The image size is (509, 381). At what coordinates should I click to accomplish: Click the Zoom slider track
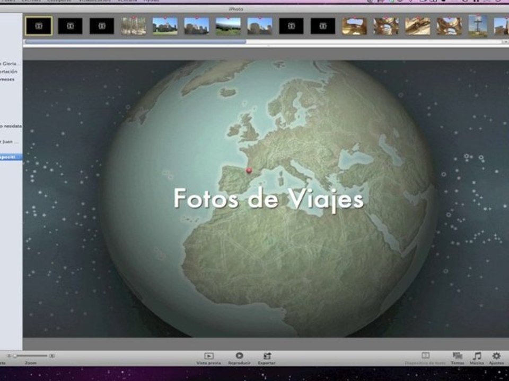pyautogui.click(x=31, y=356)
